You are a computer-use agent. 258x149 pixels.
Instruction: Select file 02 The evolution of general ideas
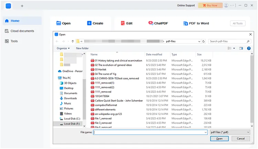pyautogui.click(x=111, y=65)
